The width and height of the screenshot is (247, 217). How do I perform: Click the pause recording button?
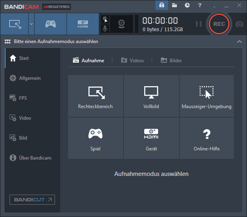pos(199,24)
